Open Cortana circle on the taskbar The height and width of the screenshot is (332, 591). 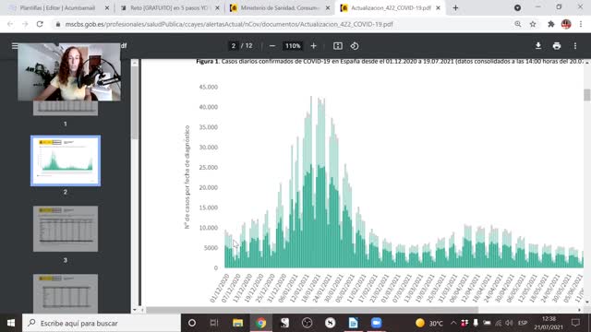point(192,323)
